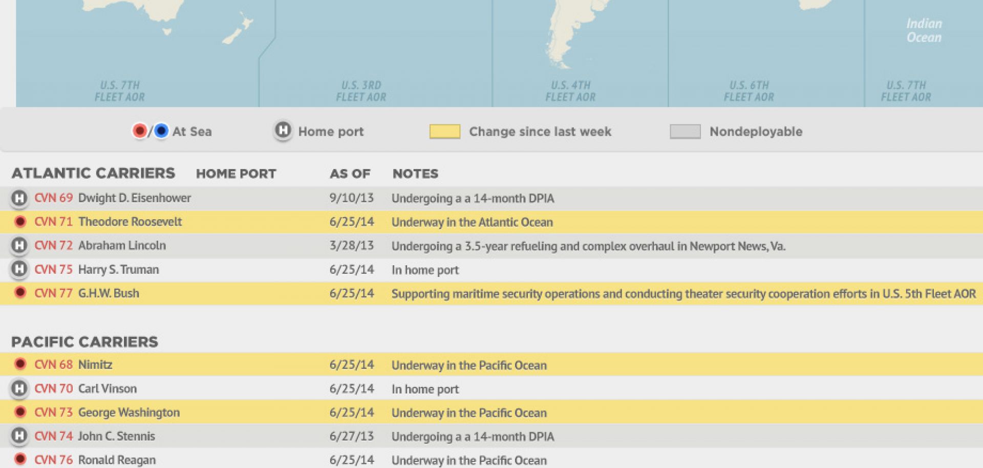The width and height of the screenshot is (983, 468).
Task: Click the H icon beside Dwight D. Eisenhower
Action: [x=19, y=198]
